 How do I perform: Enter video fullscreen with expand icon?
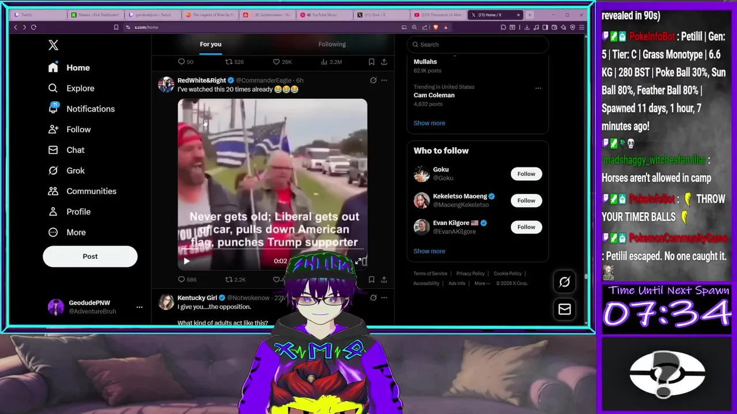click(358, 261)
